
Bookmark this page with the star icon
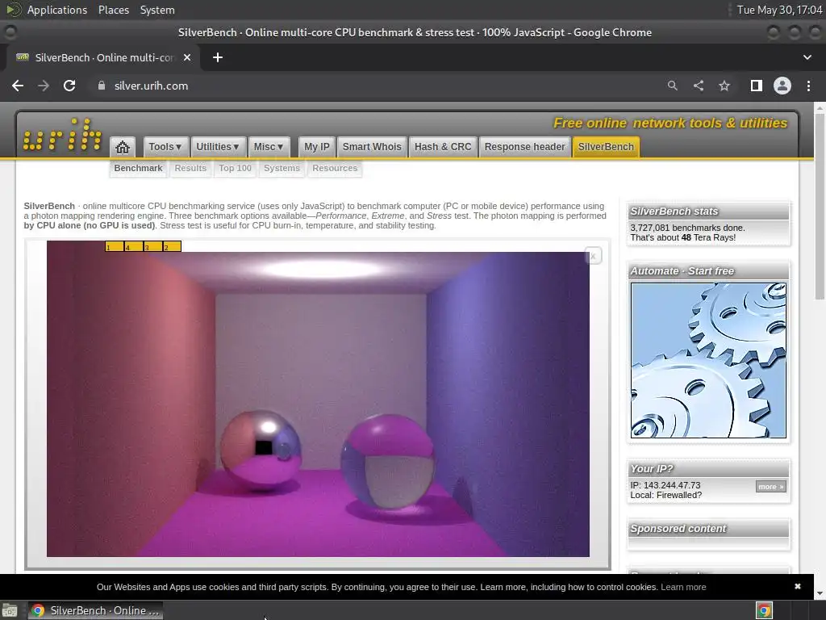point(724,86)
